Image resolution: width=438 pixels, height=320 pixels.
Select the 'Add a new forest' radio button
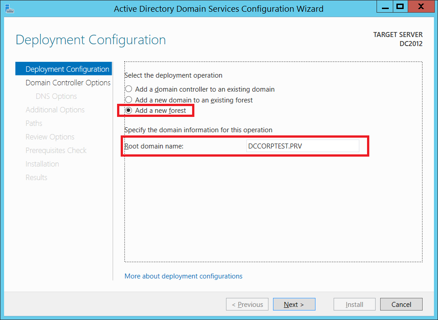tap(128, 111)
